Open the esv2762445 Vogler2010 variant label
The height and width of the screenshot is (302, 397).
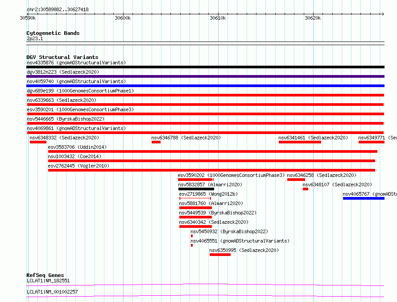[x=79, y=166]
